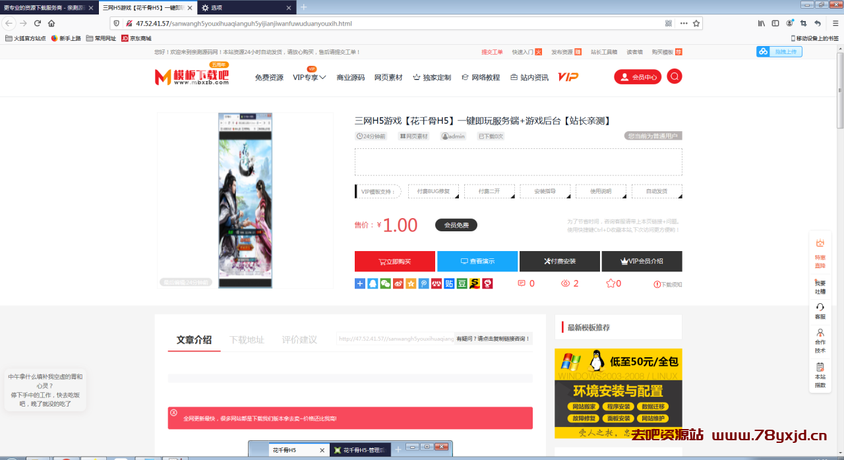Open 发布资源 top link
Viewport: 844px width, 460px height.
pyautogui.click(x=566, y=51)
